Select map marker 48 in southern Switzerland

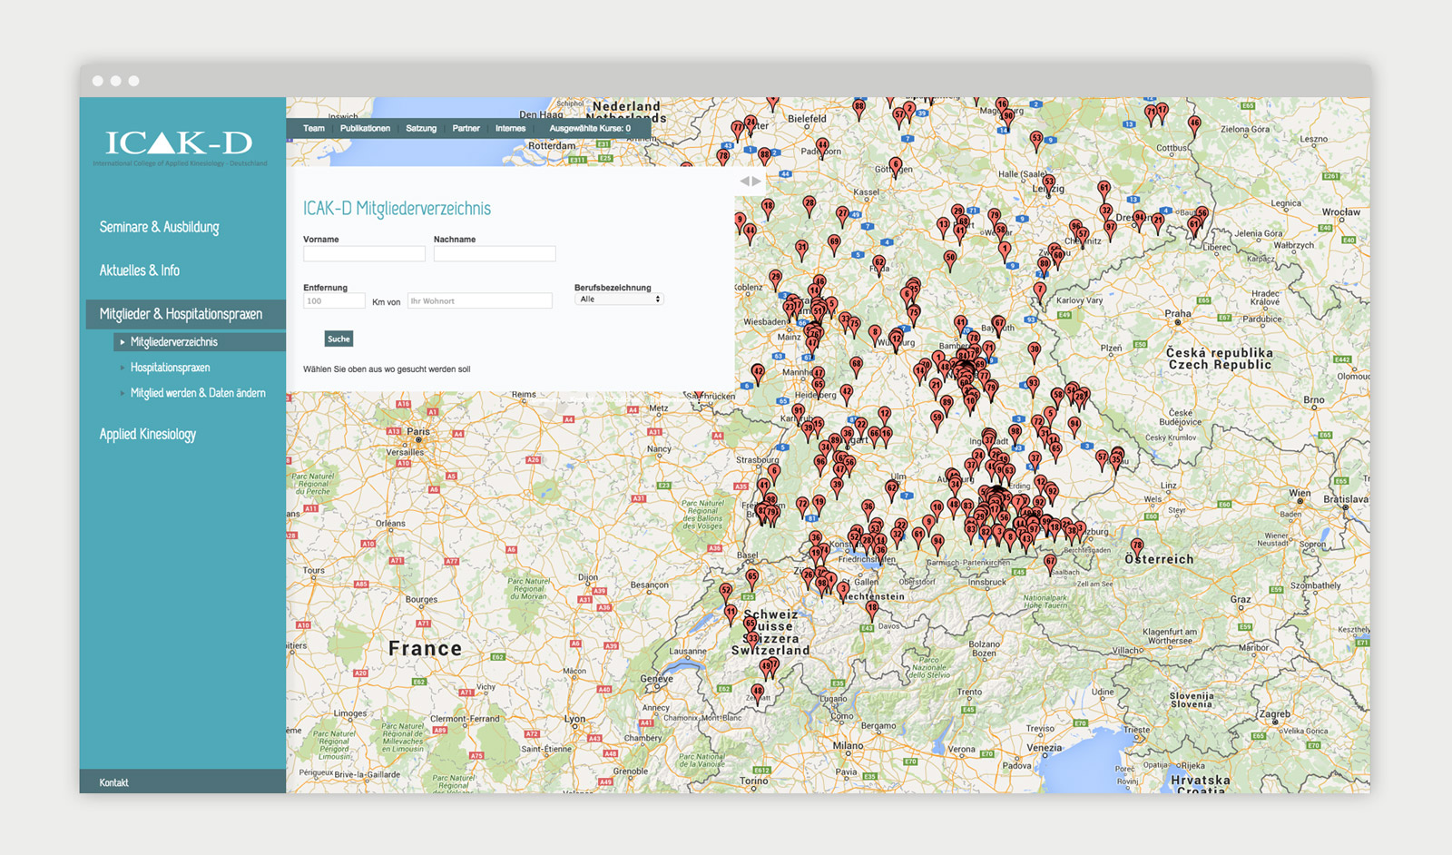click(x=758, y=693)
